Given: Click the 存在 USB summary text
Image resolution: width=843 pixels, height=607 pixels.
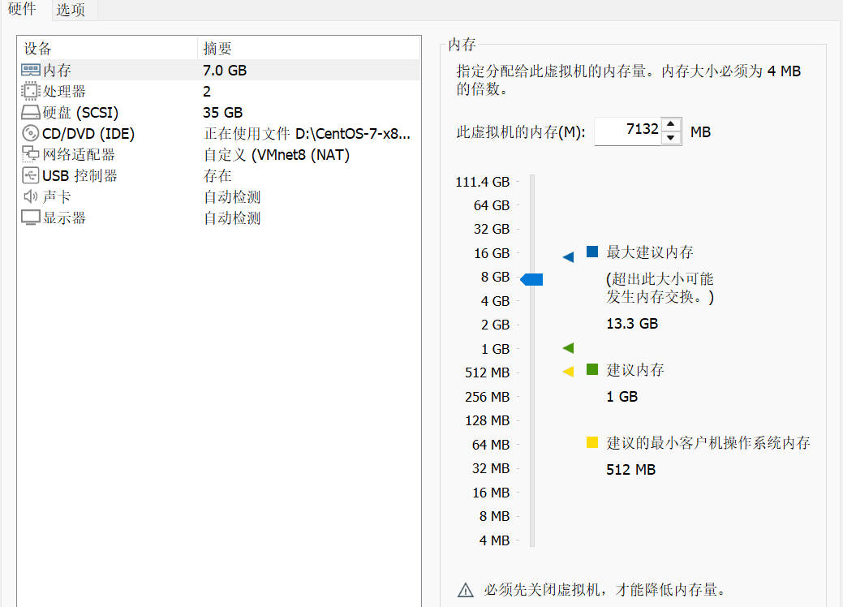Looking at the screenshot, I should [x=217, y=175].
